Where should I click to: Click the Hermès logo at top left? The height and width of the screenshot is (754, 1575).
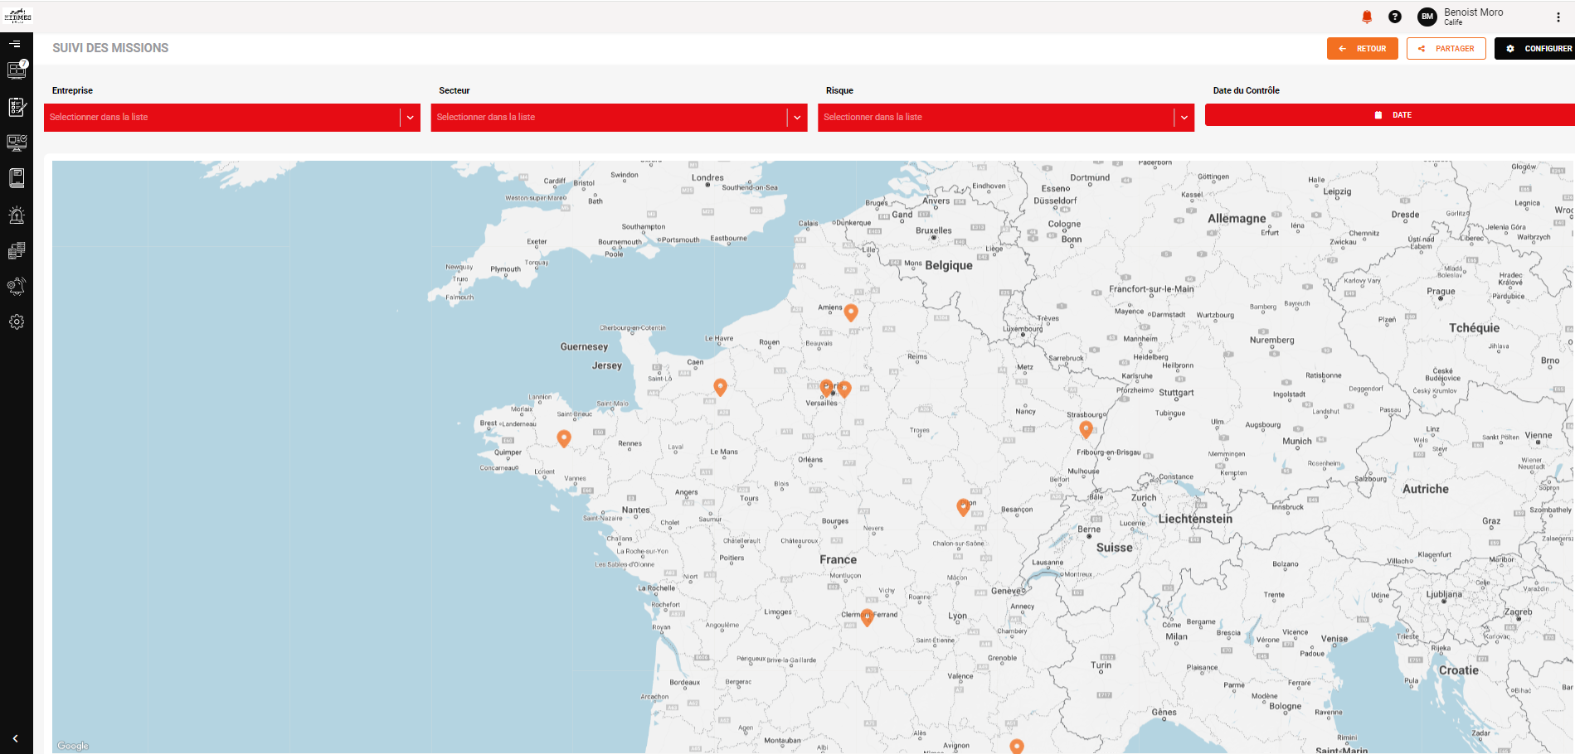tap(17, 16)
